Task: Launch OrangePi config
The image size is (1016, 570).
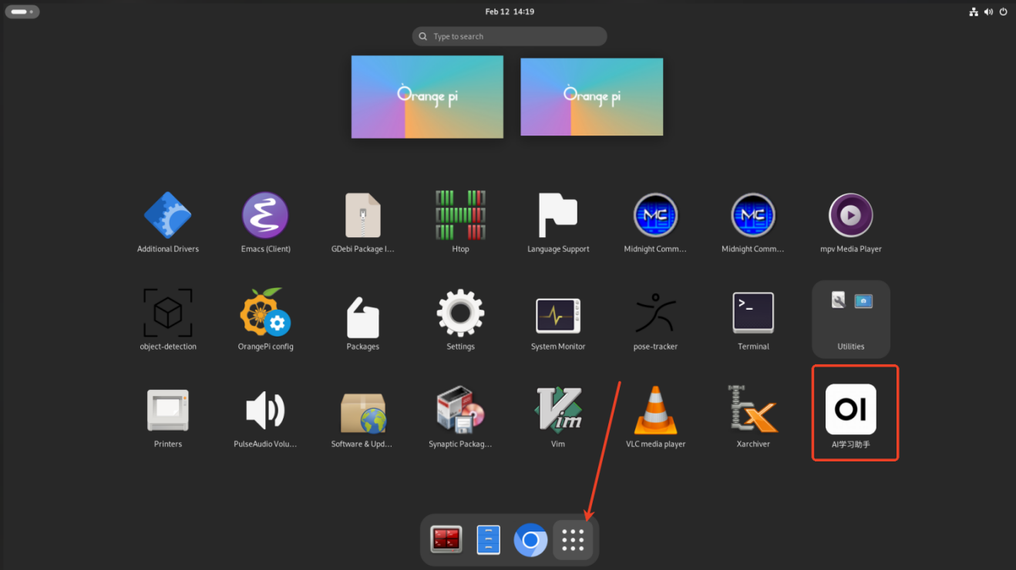Action: point(265,313)
